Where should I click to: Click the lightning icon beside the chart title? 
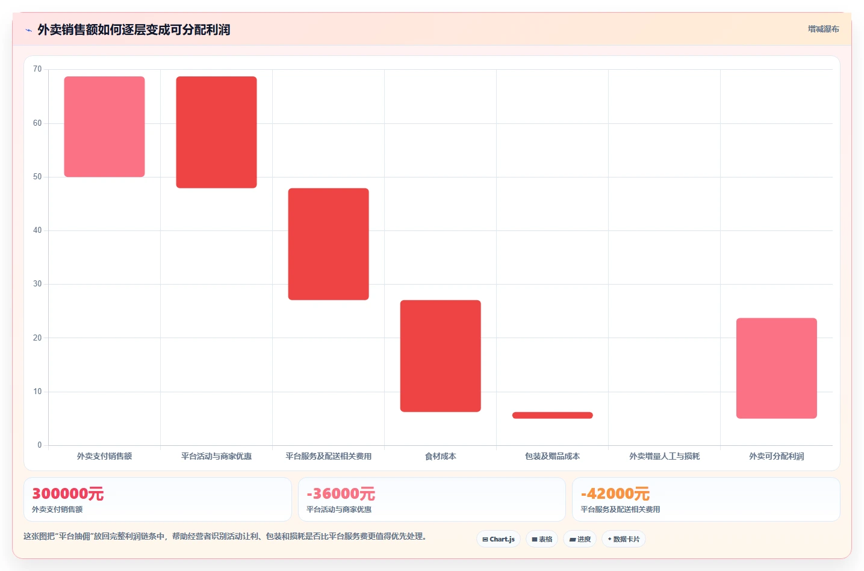click(x=28, y=30)
